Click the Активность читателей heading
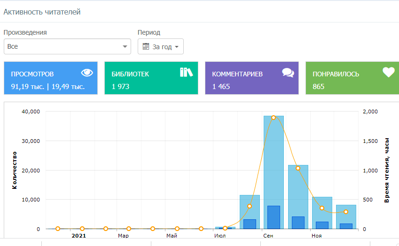The height and width of the screenshot is (246, 399). (x=42, y=12)
